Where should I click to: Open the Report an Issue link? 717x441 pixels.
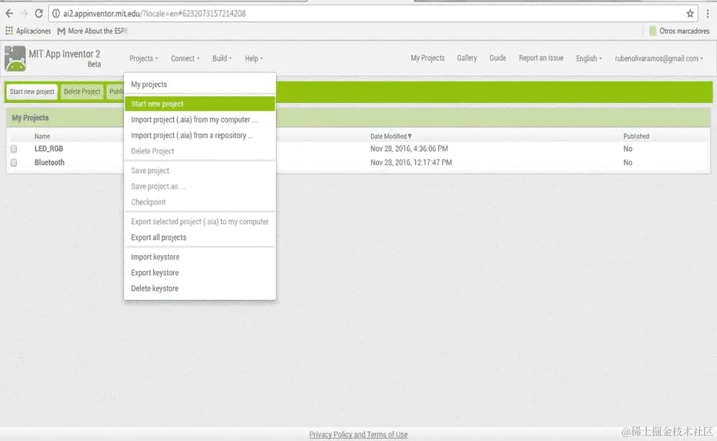(x=541, y=58)
